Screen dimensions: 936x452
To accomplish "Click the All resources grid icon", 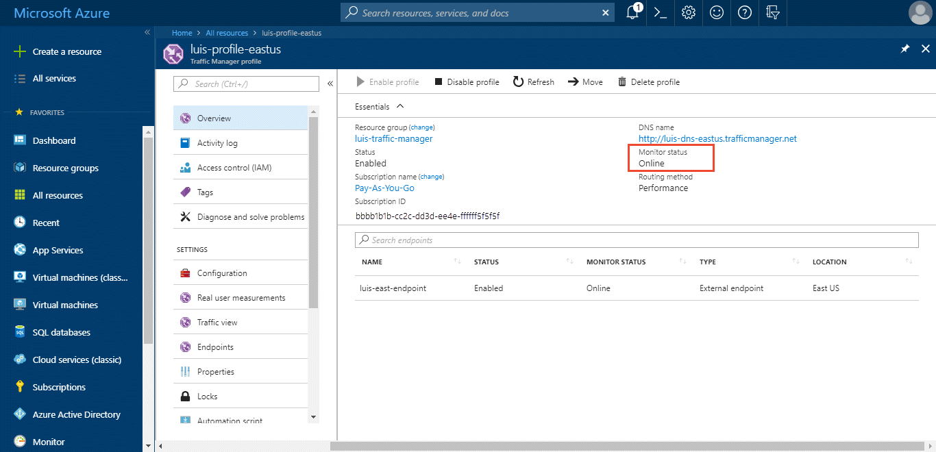I will pos(20,195).
